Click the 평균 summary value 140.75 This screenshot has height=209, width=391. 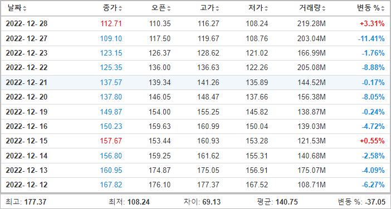point(286,202)
